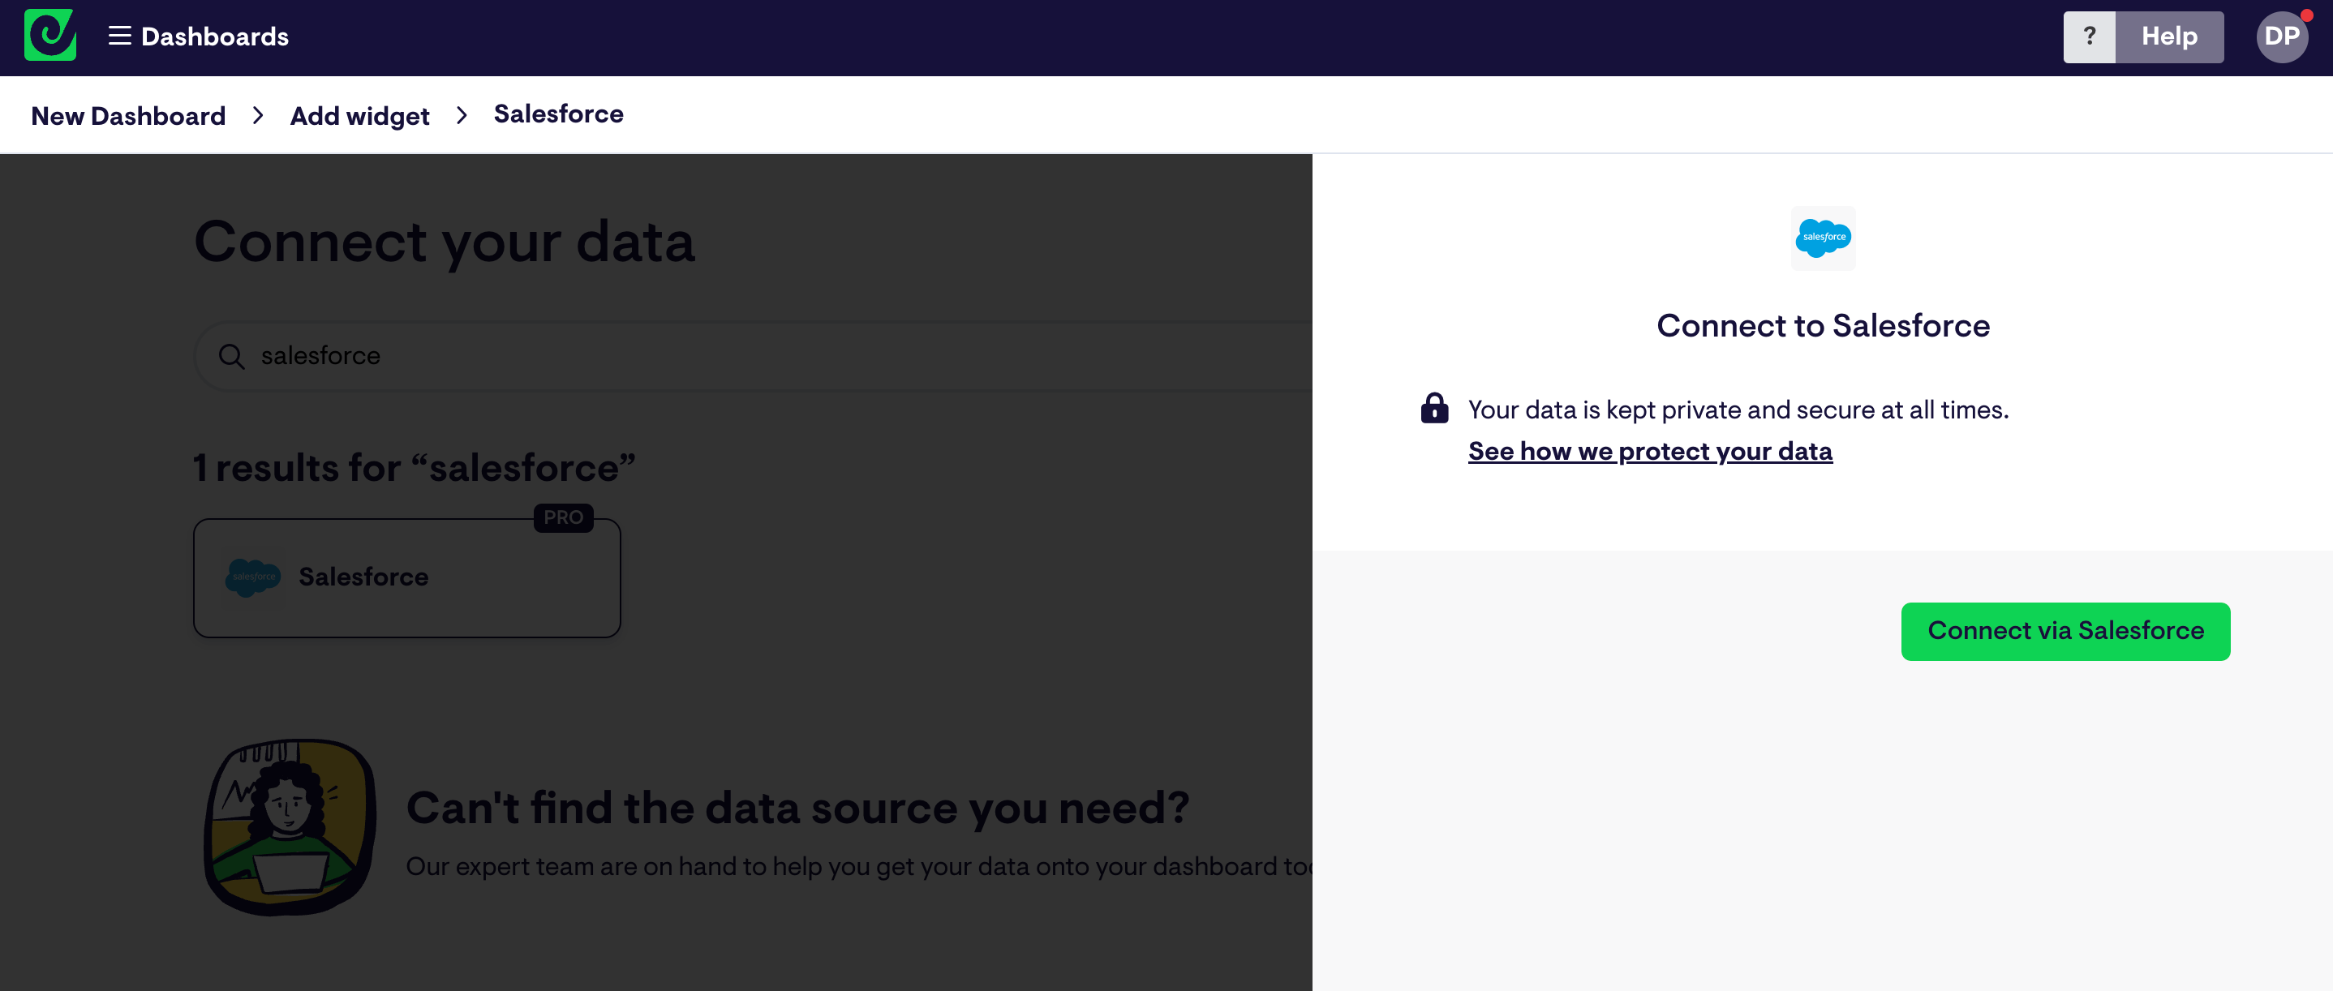Click the PRO badge on the Salesforce card
Screen dimensions: 2333x991
pyautogui.click(x=562, y=517)
